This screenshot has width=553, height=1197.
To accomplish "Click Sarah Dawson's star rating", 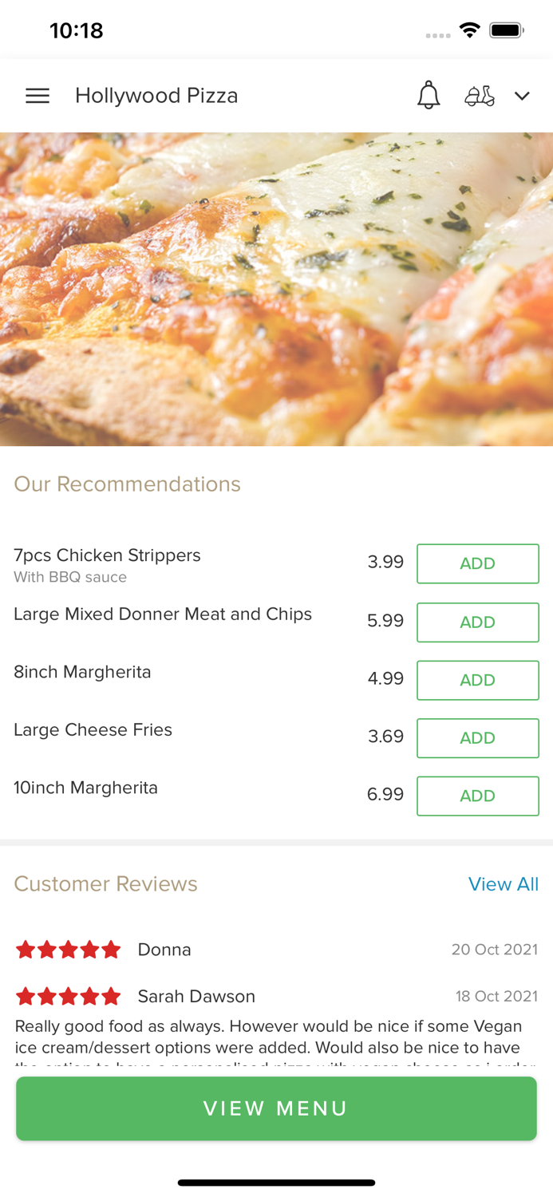I will point(68,995).
